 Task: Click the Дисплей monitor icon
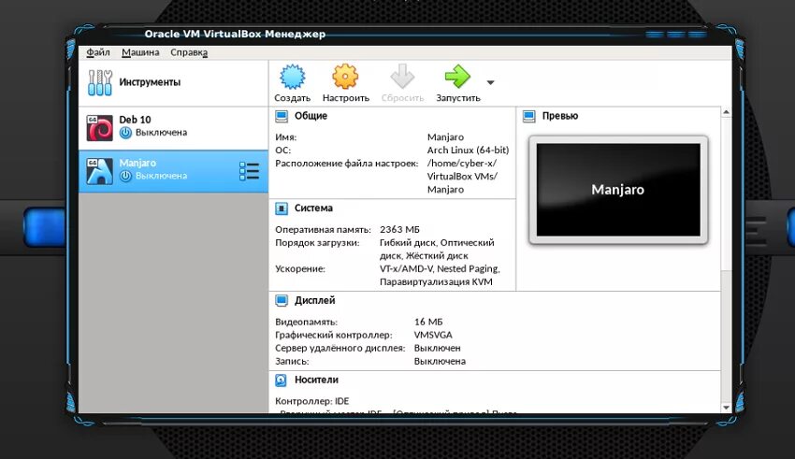282,300
